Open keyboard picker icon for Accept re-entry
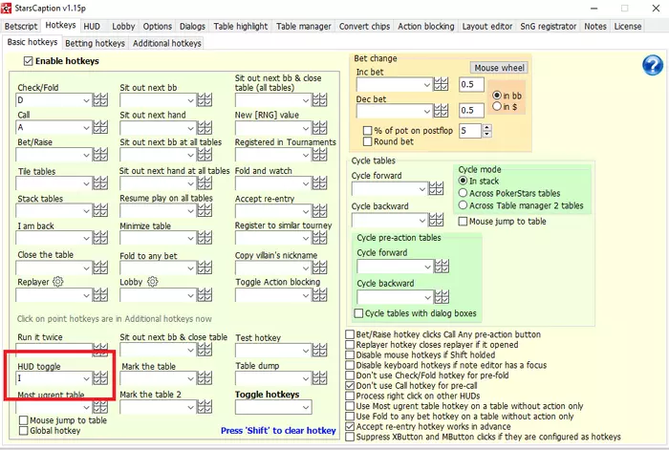669x450 pixels. 319,211
